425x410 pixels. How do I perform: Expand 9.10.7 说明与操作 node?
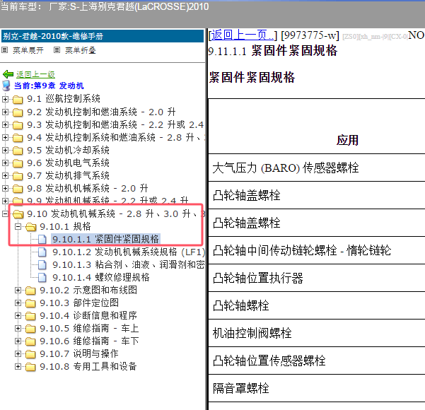(x=18, y=353)
